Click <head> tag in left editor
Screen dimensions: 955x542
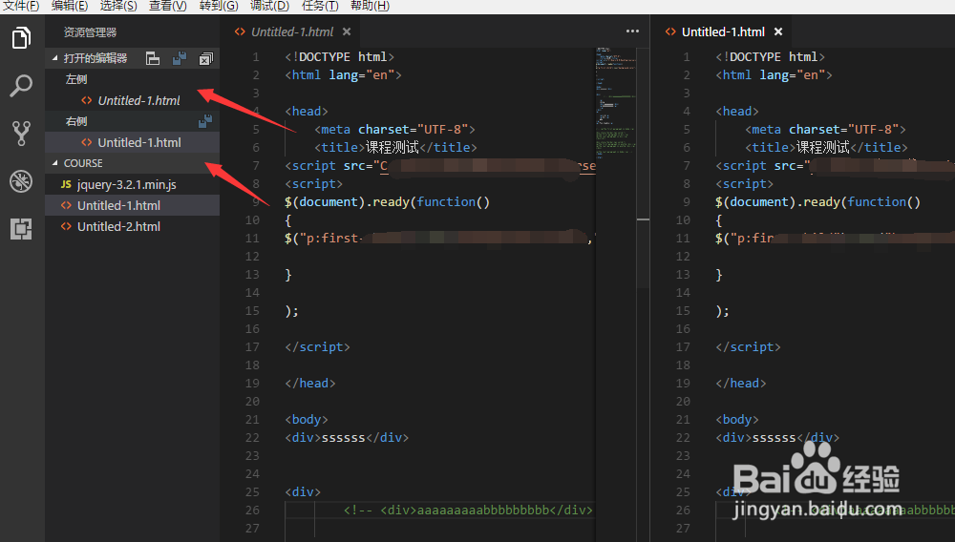click(307, 112)
